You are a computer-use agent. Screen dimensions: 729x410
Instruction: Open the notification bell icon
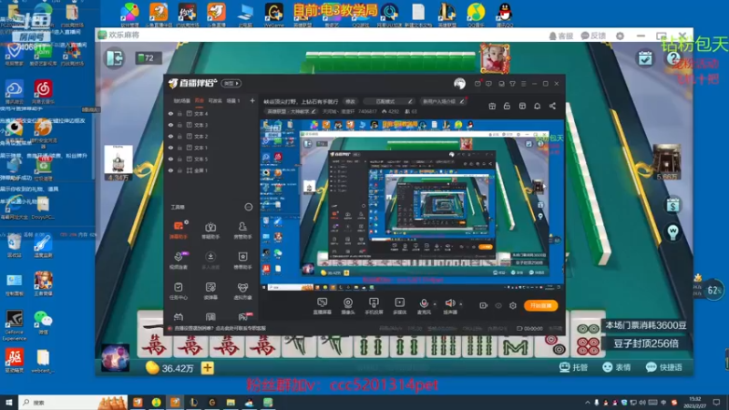tap(537, 106)
